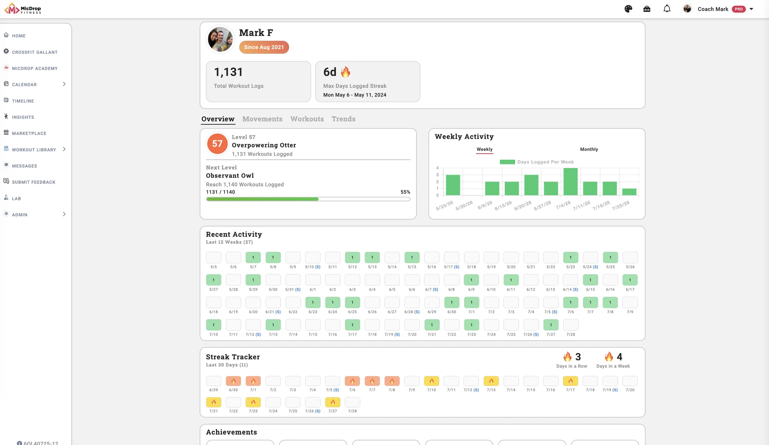Click the level progress bar

pos(308,199)
